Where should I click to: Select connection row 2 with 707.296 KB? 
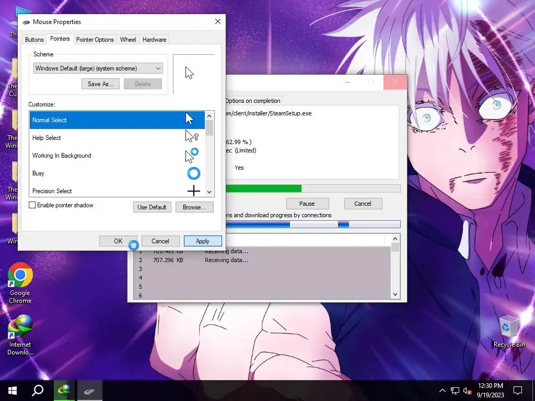[x=262, y=260]
